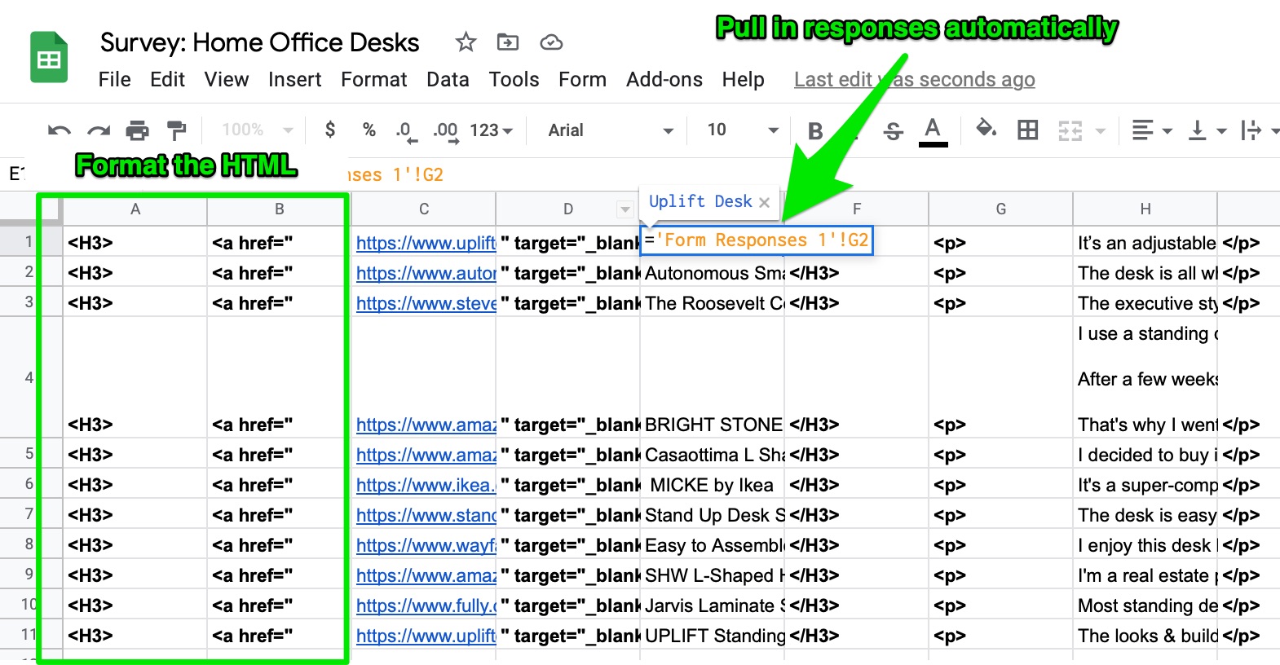Open horizontal align dropdown

point(1151,130)
